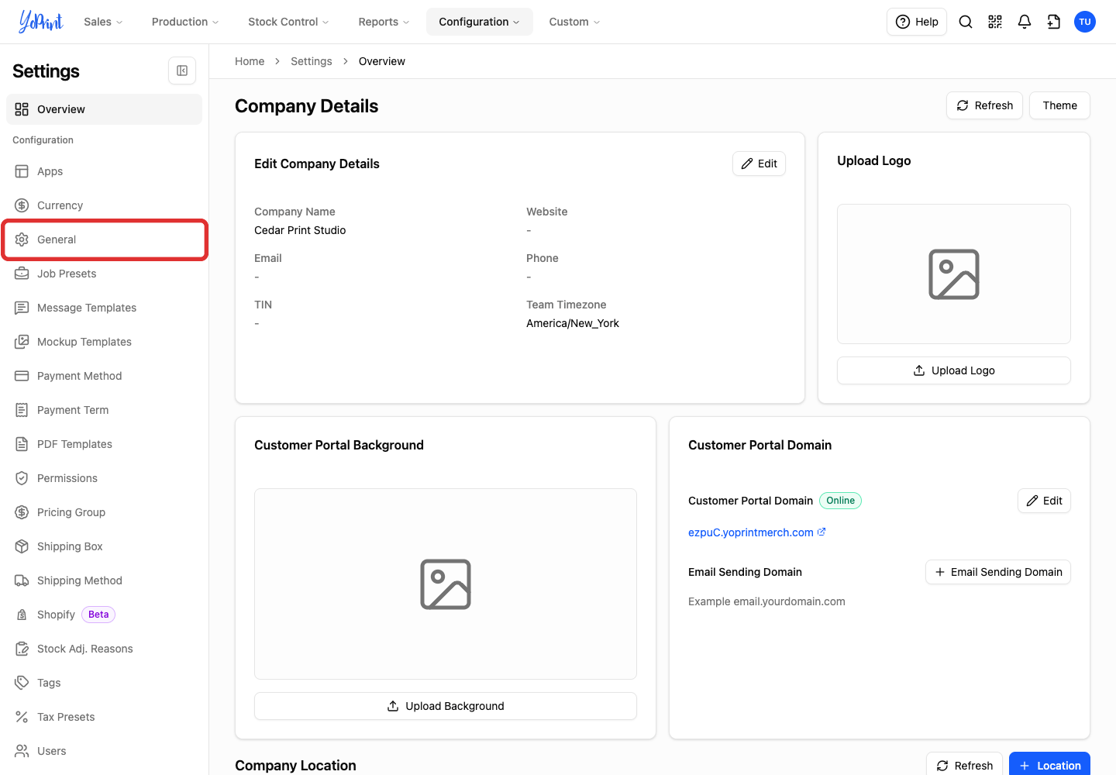Screen dimensions: 1116x775
Task: Expand the Sales dropdown menu
Action: 103,22
